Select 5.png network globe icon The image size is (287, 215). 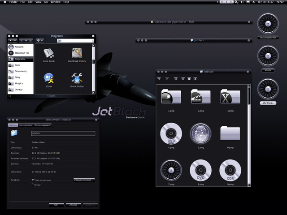[200, 133]
